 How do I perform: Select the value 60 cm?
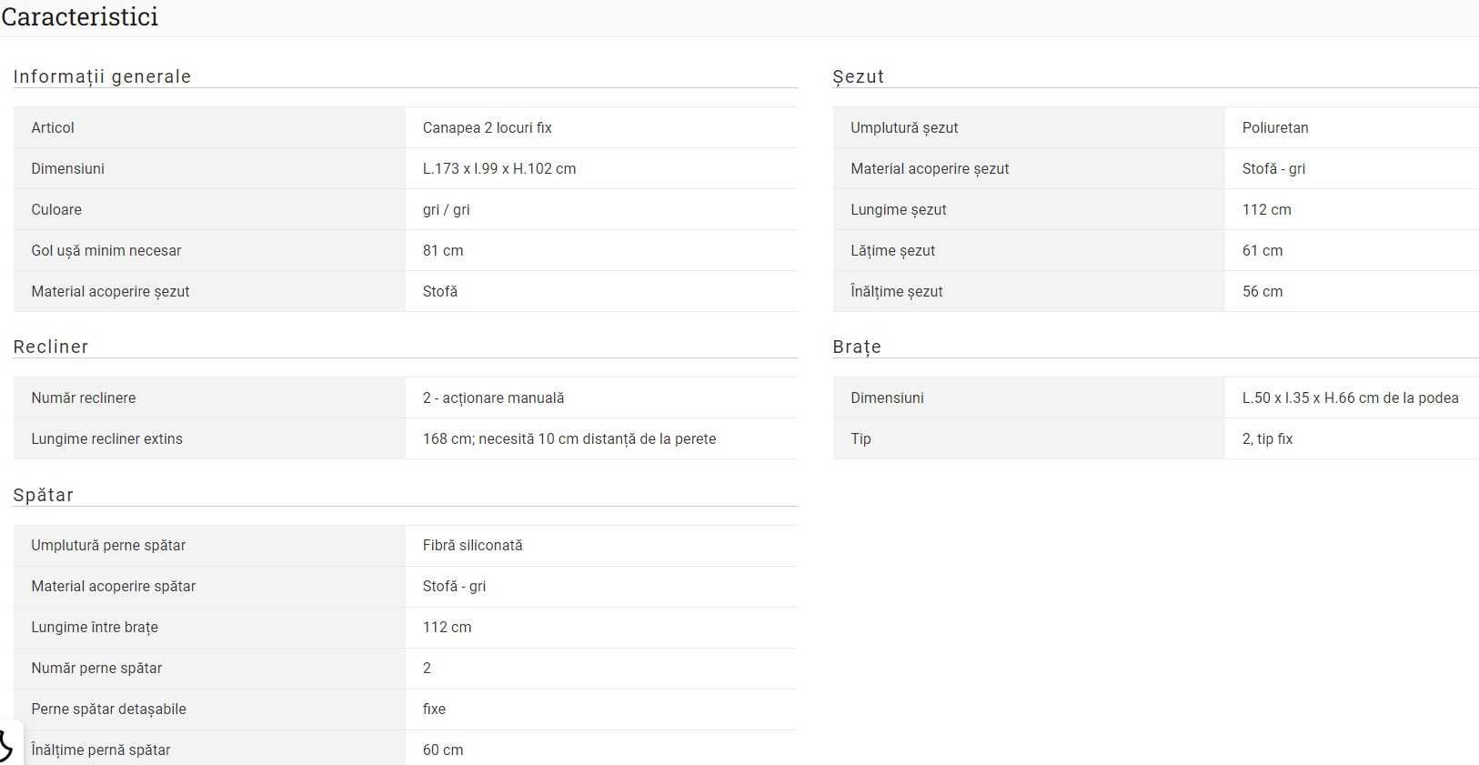[443, 750]
